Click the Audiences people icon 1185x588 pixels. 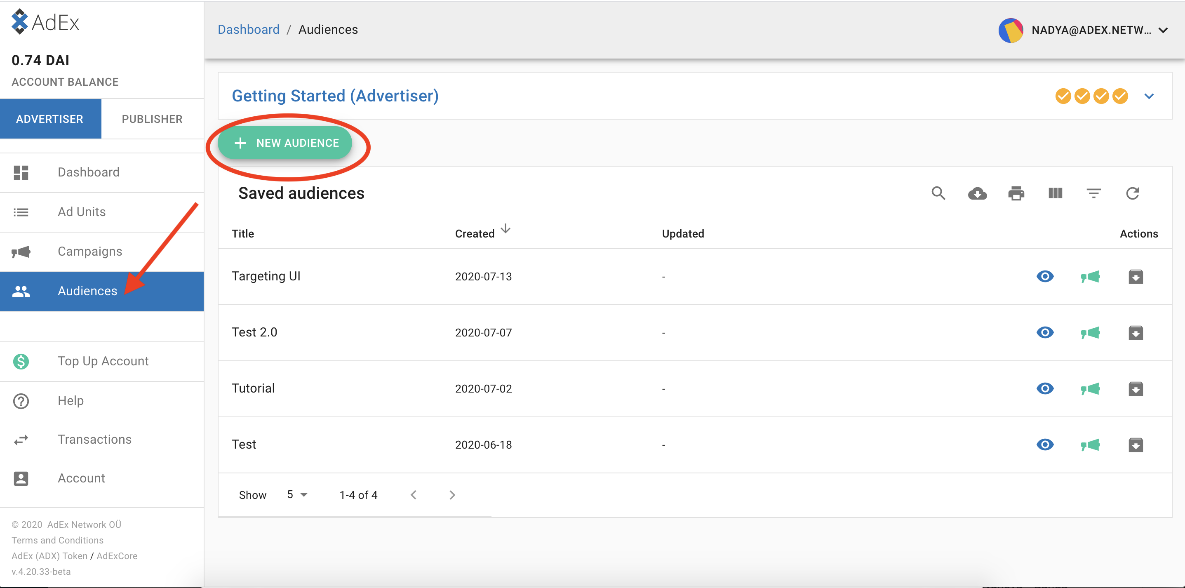[21, 291]
